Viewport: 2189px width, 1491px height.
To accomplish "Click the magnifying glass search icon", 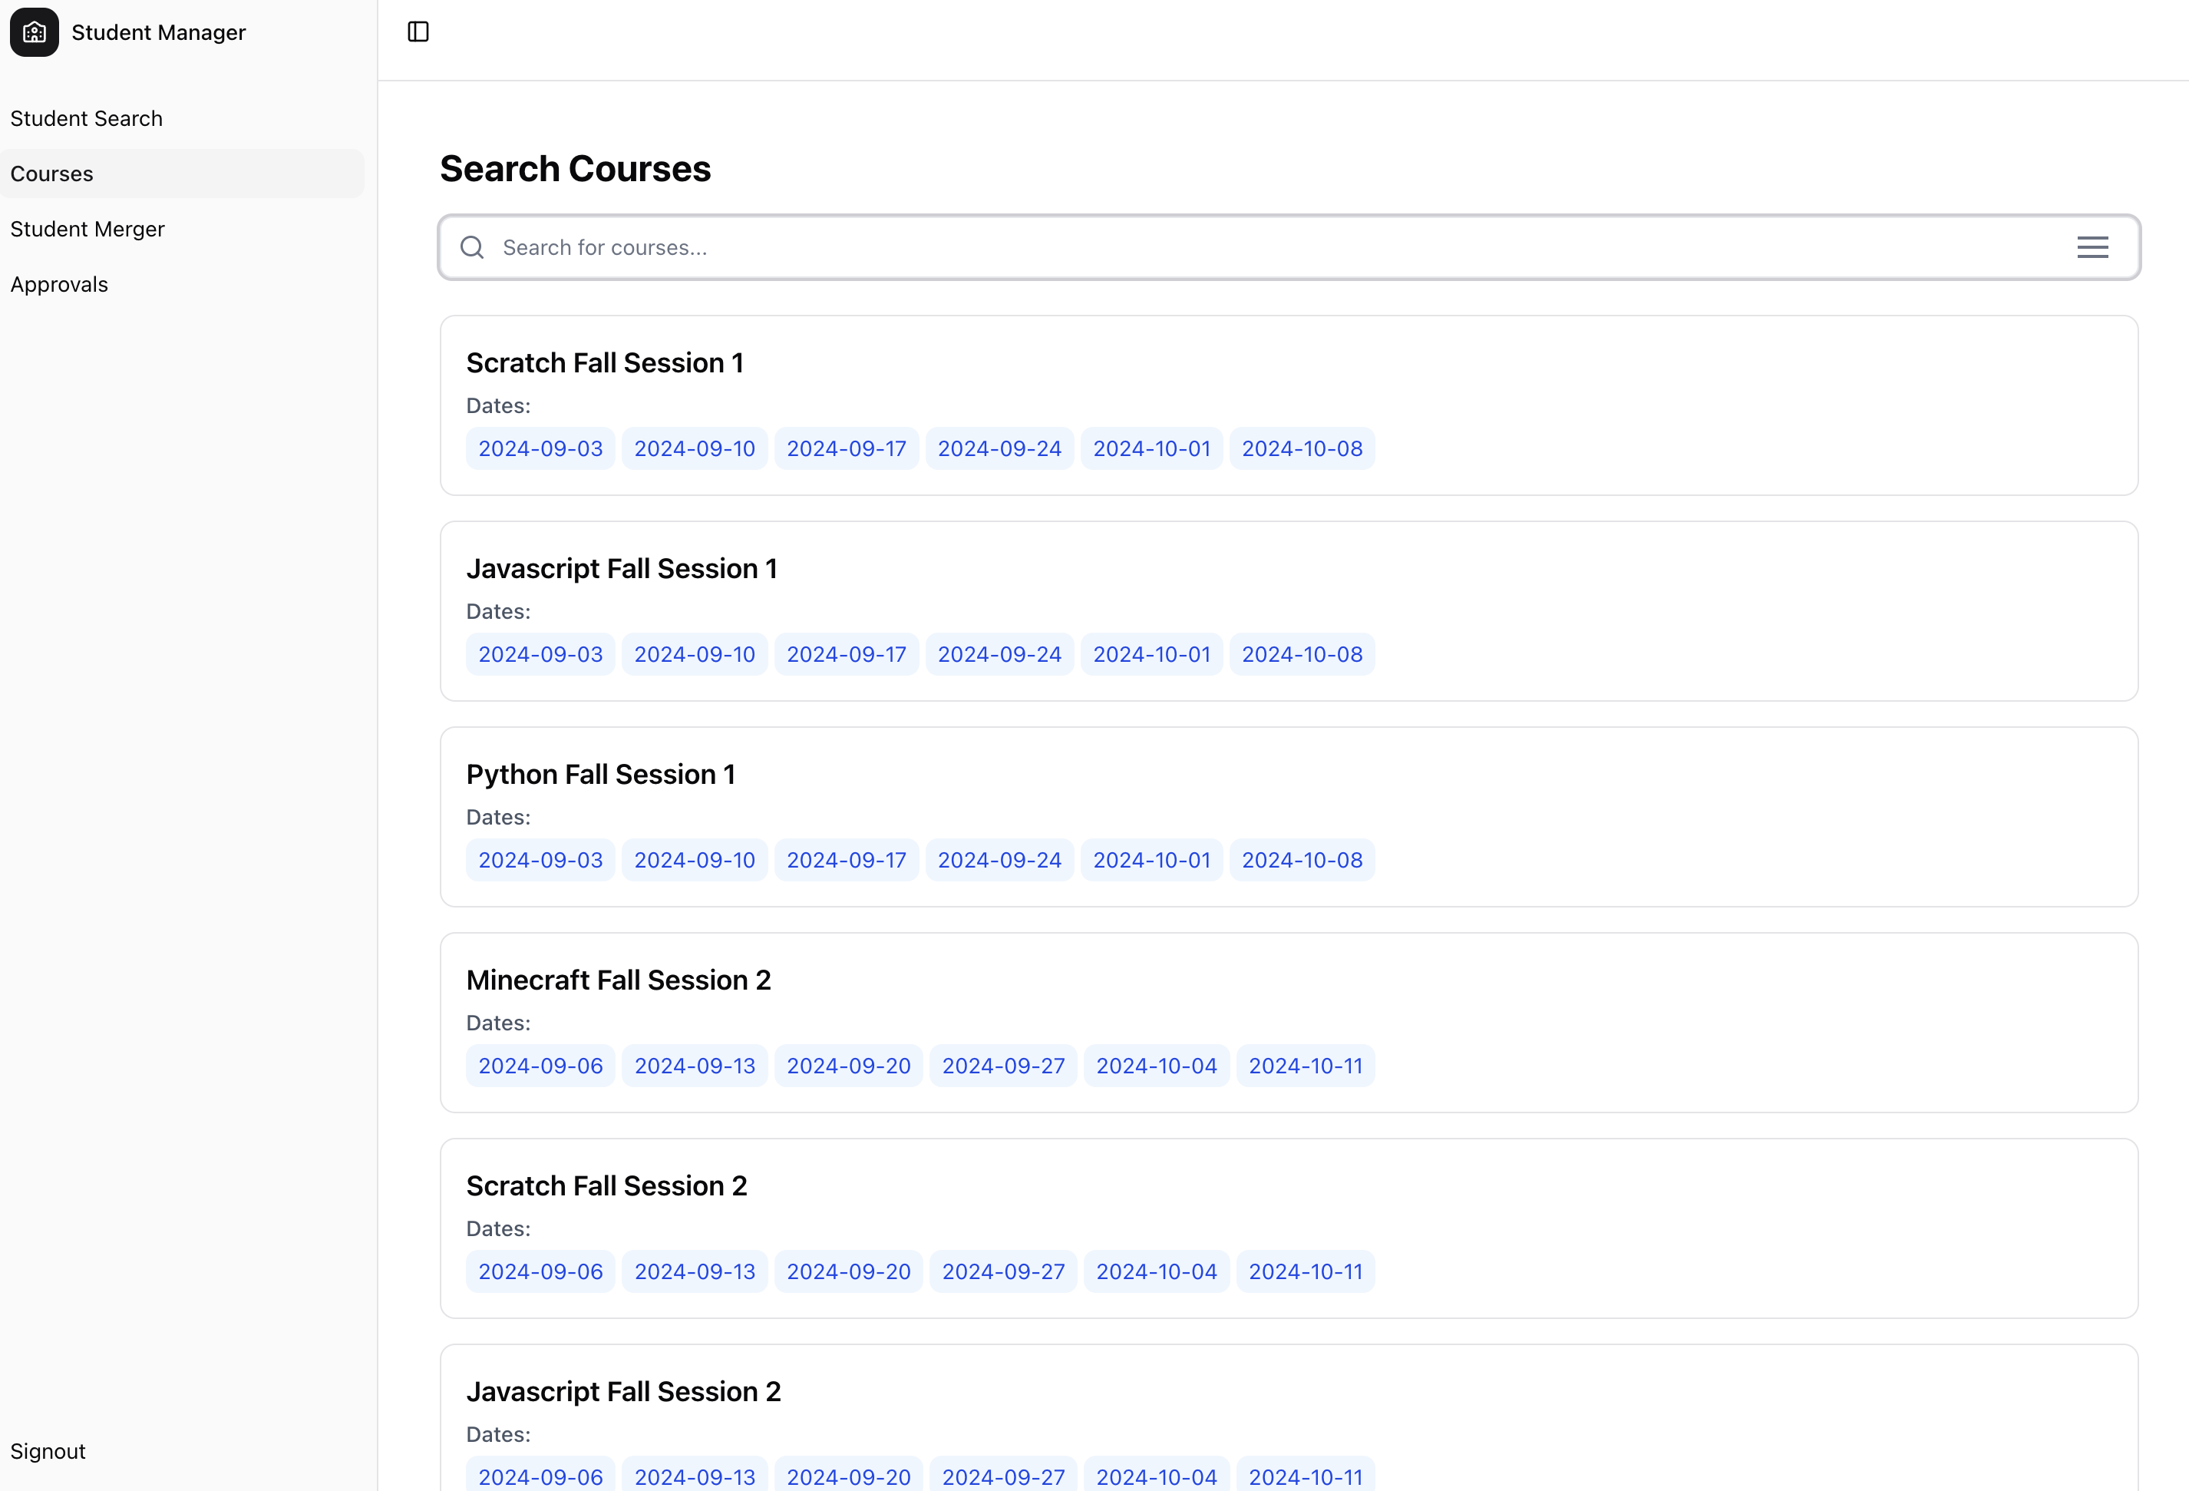I will click(472, 247).
